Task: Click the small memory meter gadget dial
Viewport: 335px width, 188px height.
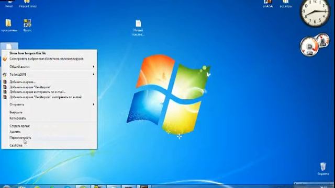Action: pyautogui.click(x=323, y=40)
